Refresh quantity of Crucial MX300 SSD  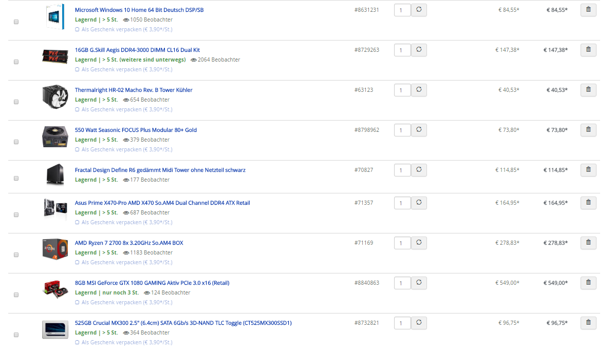(x=419, y=322)
